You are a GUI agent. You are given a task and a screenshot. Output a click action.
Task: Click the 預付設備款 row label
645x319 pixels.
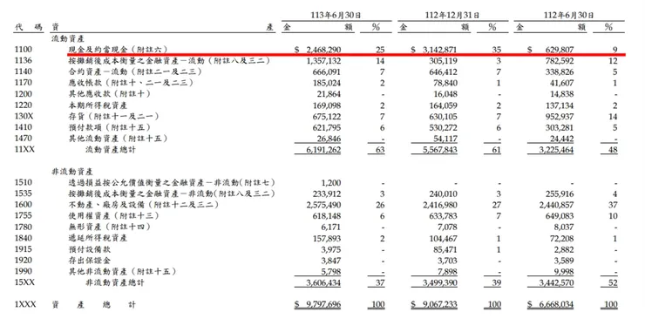pos(89,249)
